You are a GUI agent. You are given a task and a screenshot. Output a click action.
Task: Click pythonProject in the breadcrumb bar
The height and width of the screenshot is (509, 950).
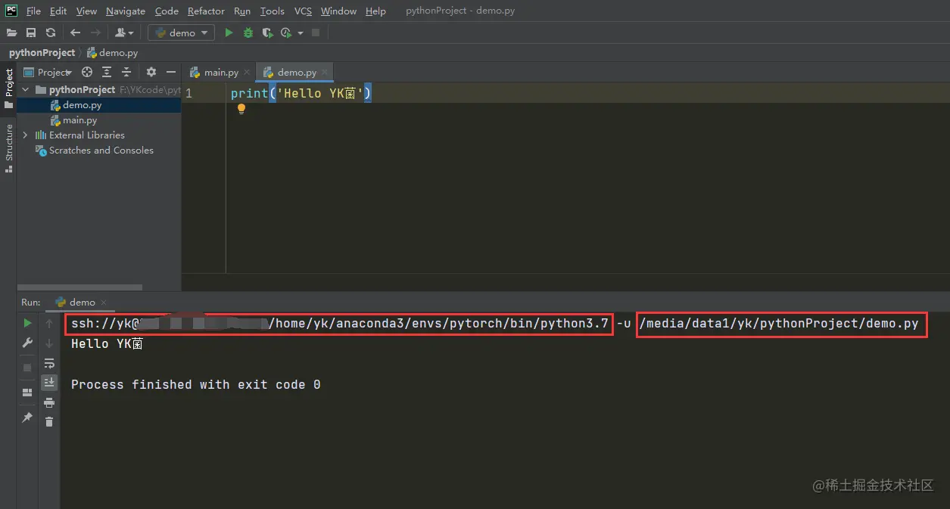coord(42,52)
